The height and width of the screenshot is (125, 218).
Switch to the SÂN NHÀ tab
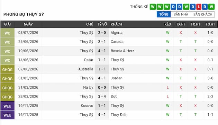[181, 14]
